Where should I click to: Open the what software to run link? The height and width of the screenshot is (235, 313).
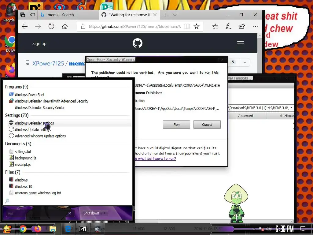(156, 159)
